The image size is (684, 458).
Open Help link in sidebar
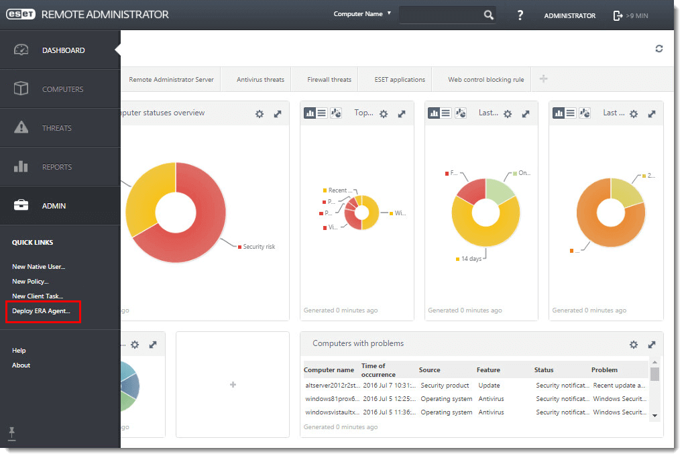click(x=19, y=350)
